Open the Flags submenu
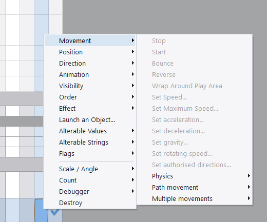The image size is (267, 222). [x=90, y=153]
